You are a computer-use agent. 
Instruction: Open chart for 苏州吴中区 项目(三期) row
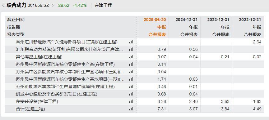tap(131, 72)
